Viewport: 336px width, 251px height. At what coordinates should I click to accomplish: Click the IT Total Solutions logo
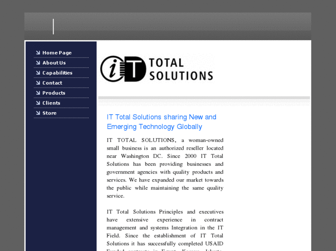click(x=157, y=69)
